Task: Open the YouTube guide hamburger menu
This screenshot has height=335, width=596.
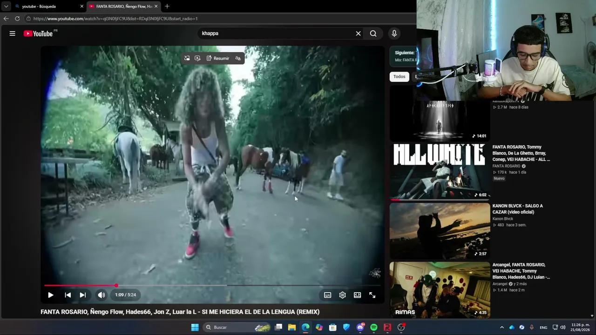Action: [x=13, y=33]
